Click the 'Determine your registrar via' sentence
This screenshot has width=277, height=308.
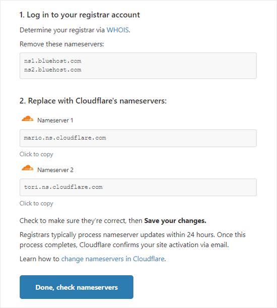[62, 30]
